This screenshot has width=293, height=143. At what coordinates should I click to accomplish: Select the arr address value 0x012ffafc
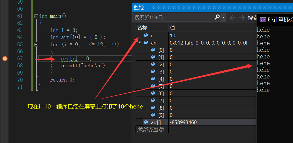[x=181, y=43]
